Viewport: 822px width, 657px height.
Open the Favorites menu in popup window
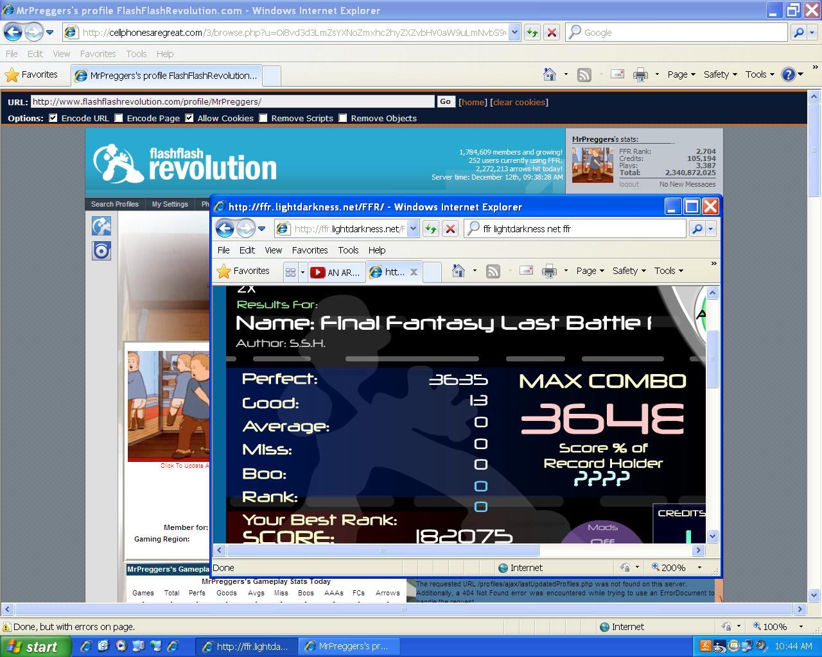click(310, 250)
